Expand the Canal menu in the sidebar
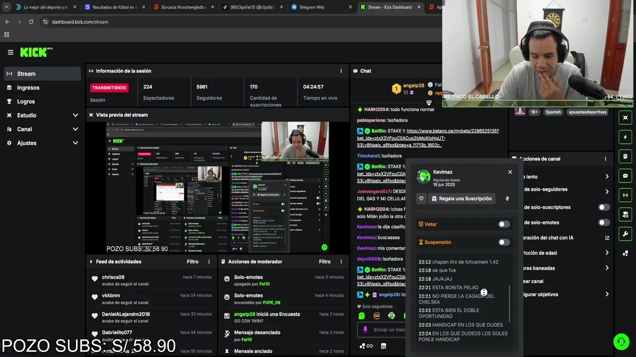636x357 pixels. point(76,129)
